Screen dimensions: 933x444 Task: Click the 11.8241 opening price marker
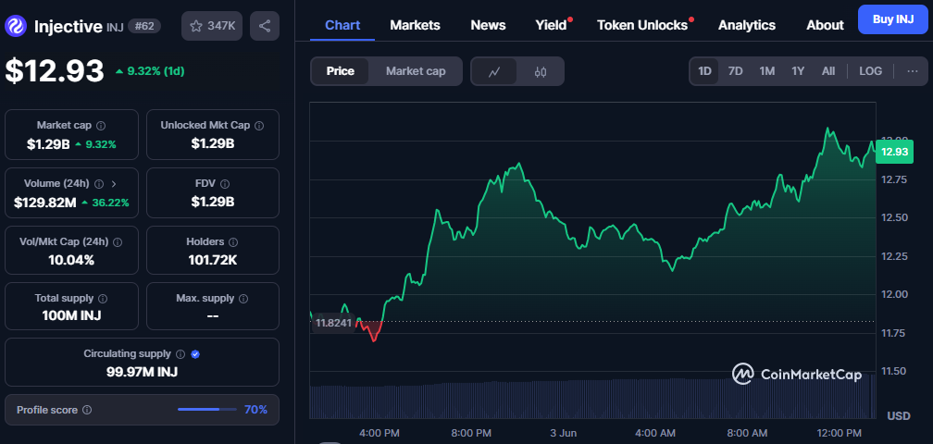[x=333, y=323]
